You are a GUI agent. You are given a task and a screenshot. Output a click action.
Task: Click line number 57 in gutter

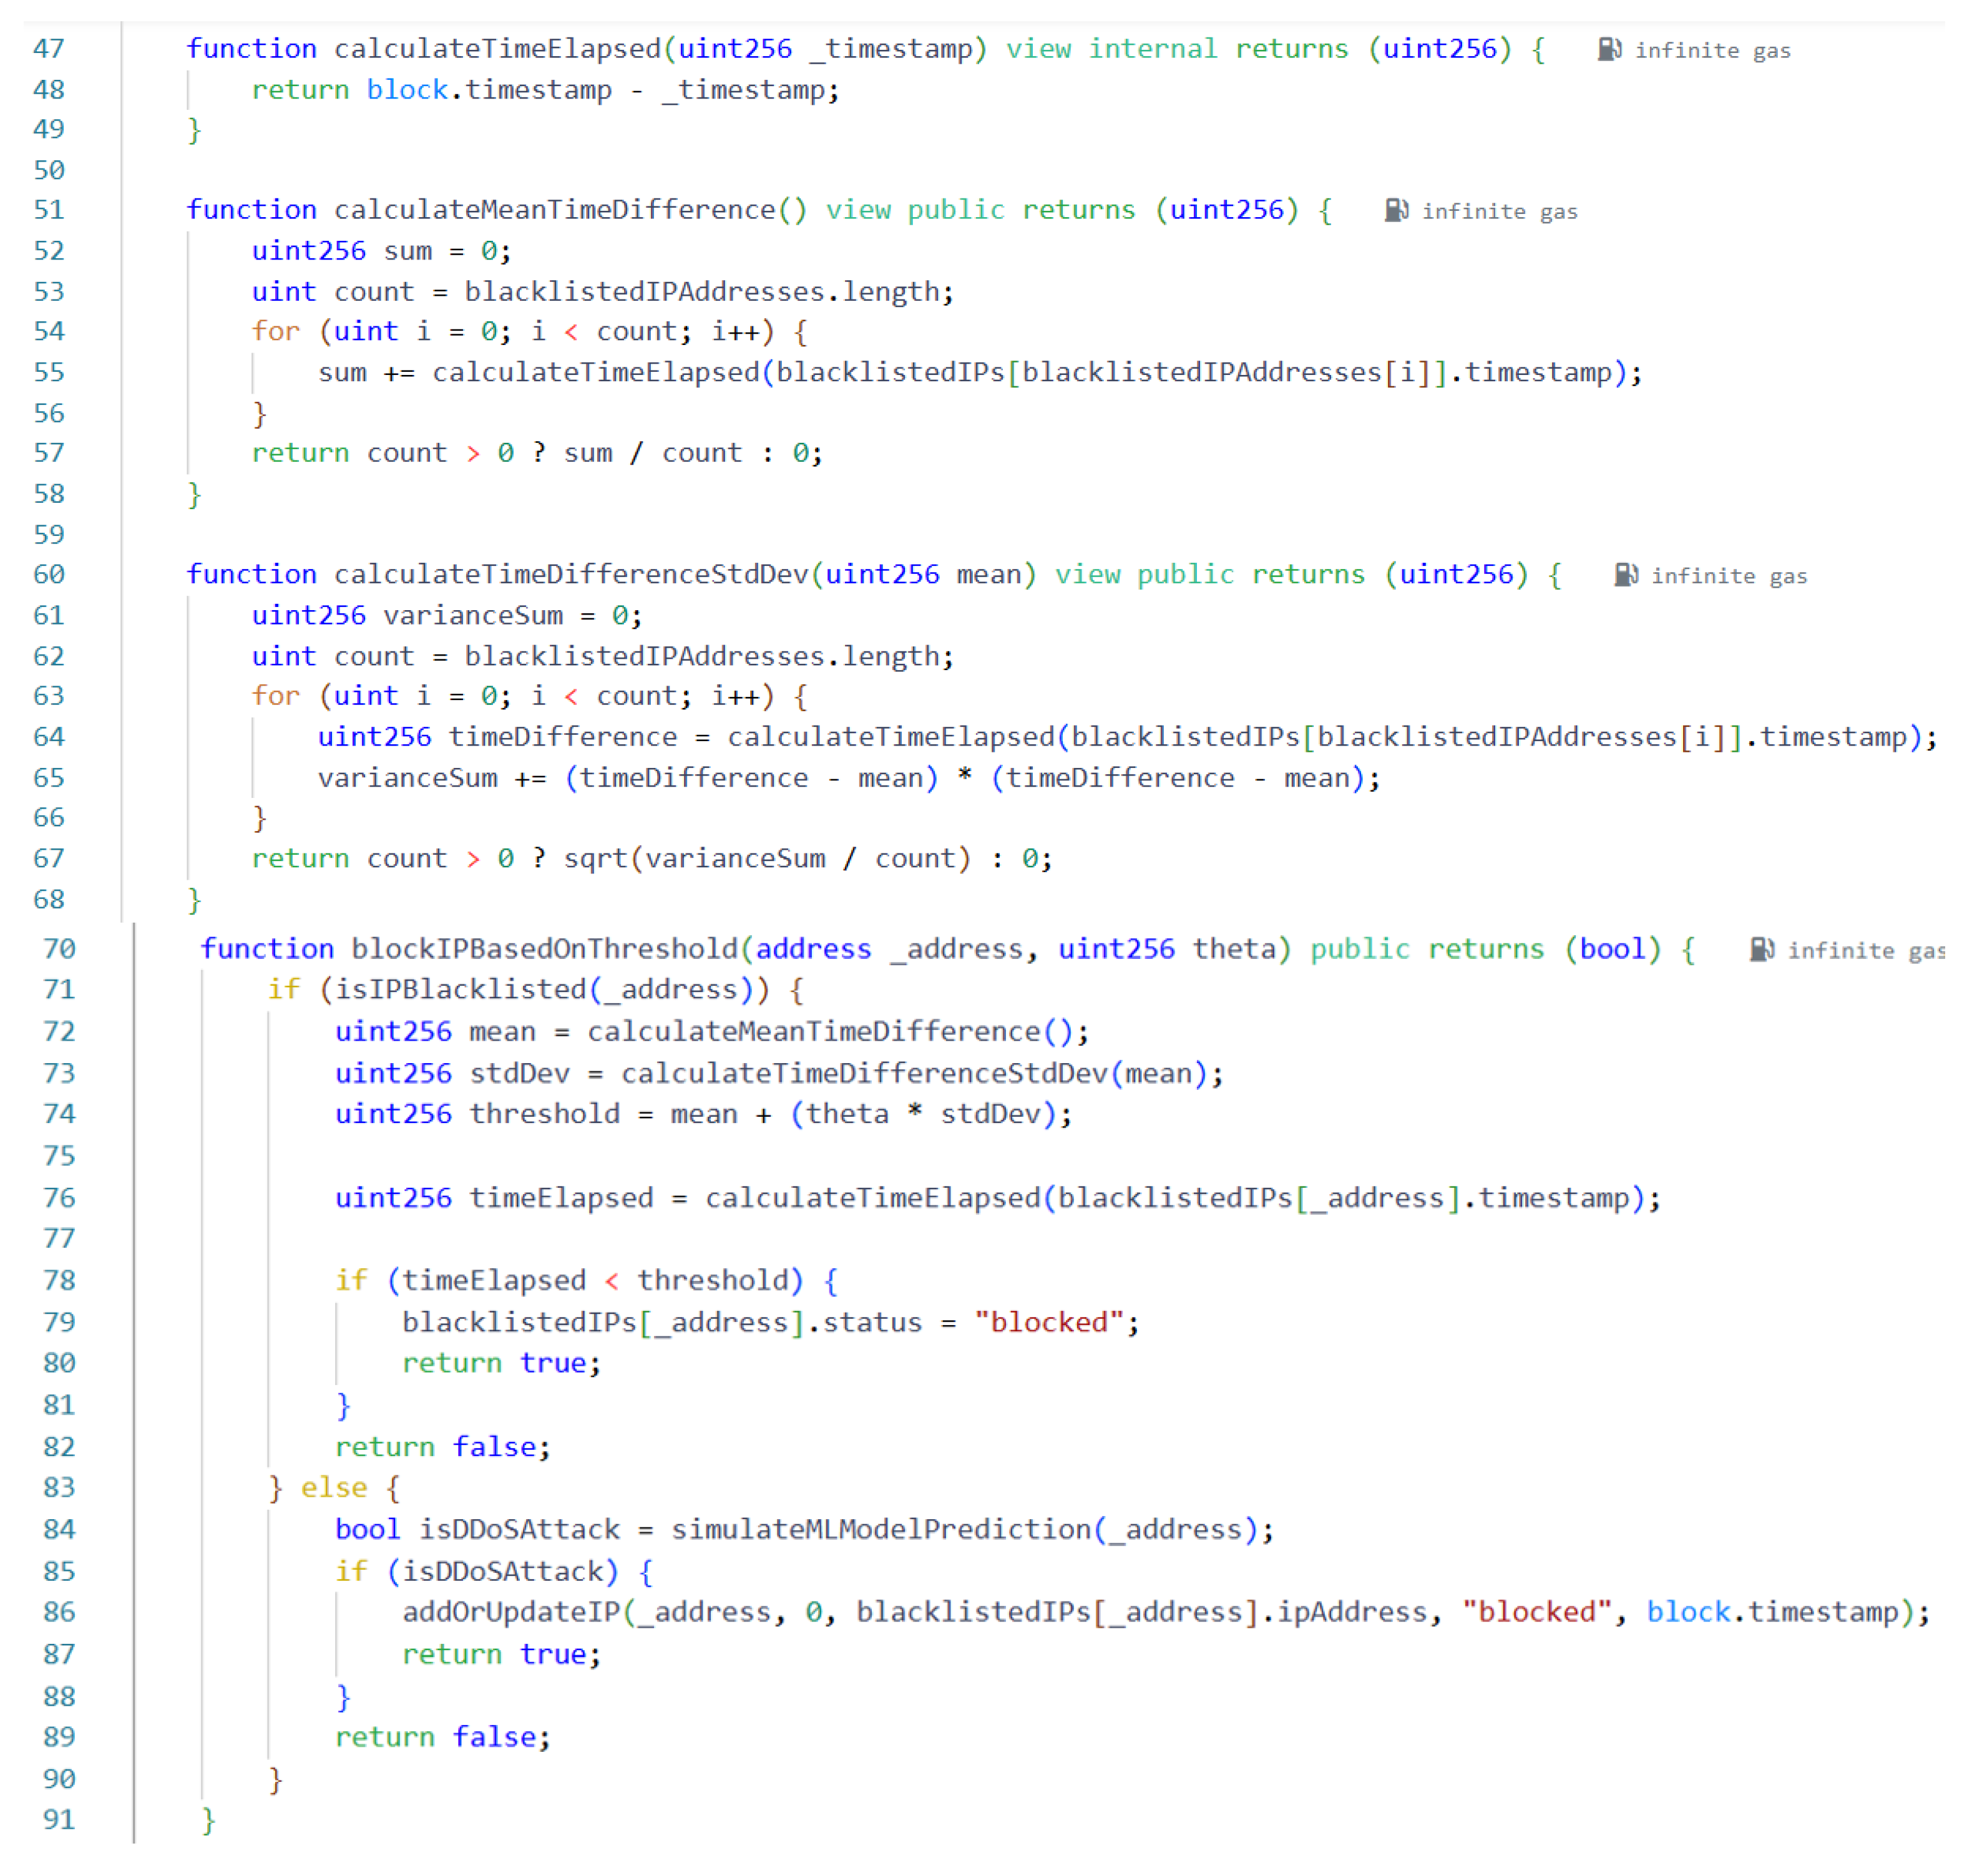click(x=48, y=453)
